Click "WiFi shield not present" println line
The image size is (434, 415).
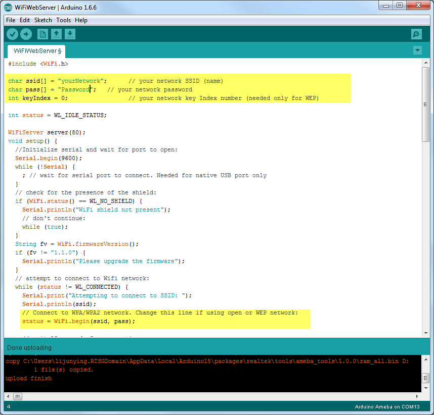tap(96, 210)
